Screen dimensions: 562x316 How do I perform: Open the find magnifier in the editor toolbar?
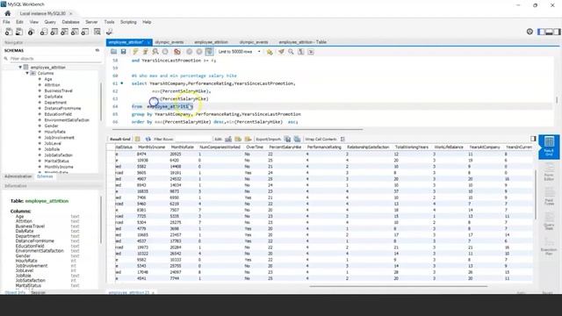tap(291, 52)
